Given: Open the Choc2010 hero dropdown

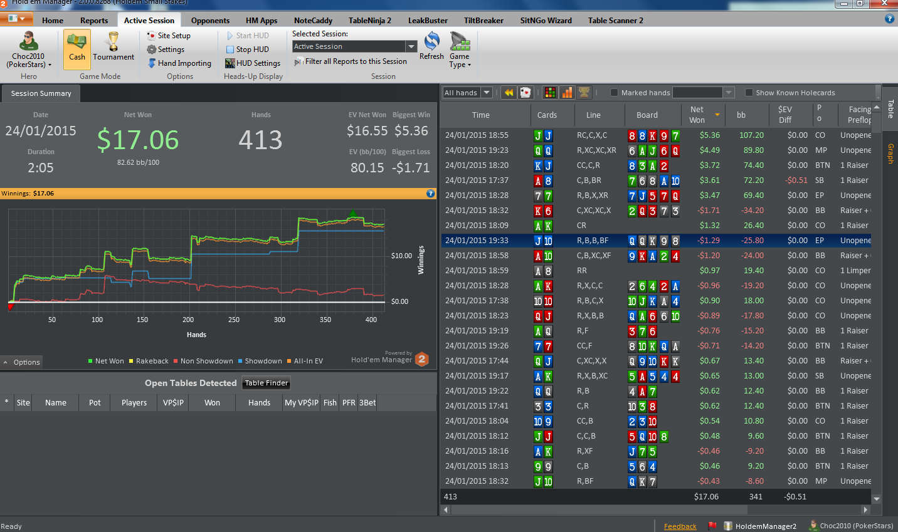Looking at the screenshot, I should [x=29, y=49].
